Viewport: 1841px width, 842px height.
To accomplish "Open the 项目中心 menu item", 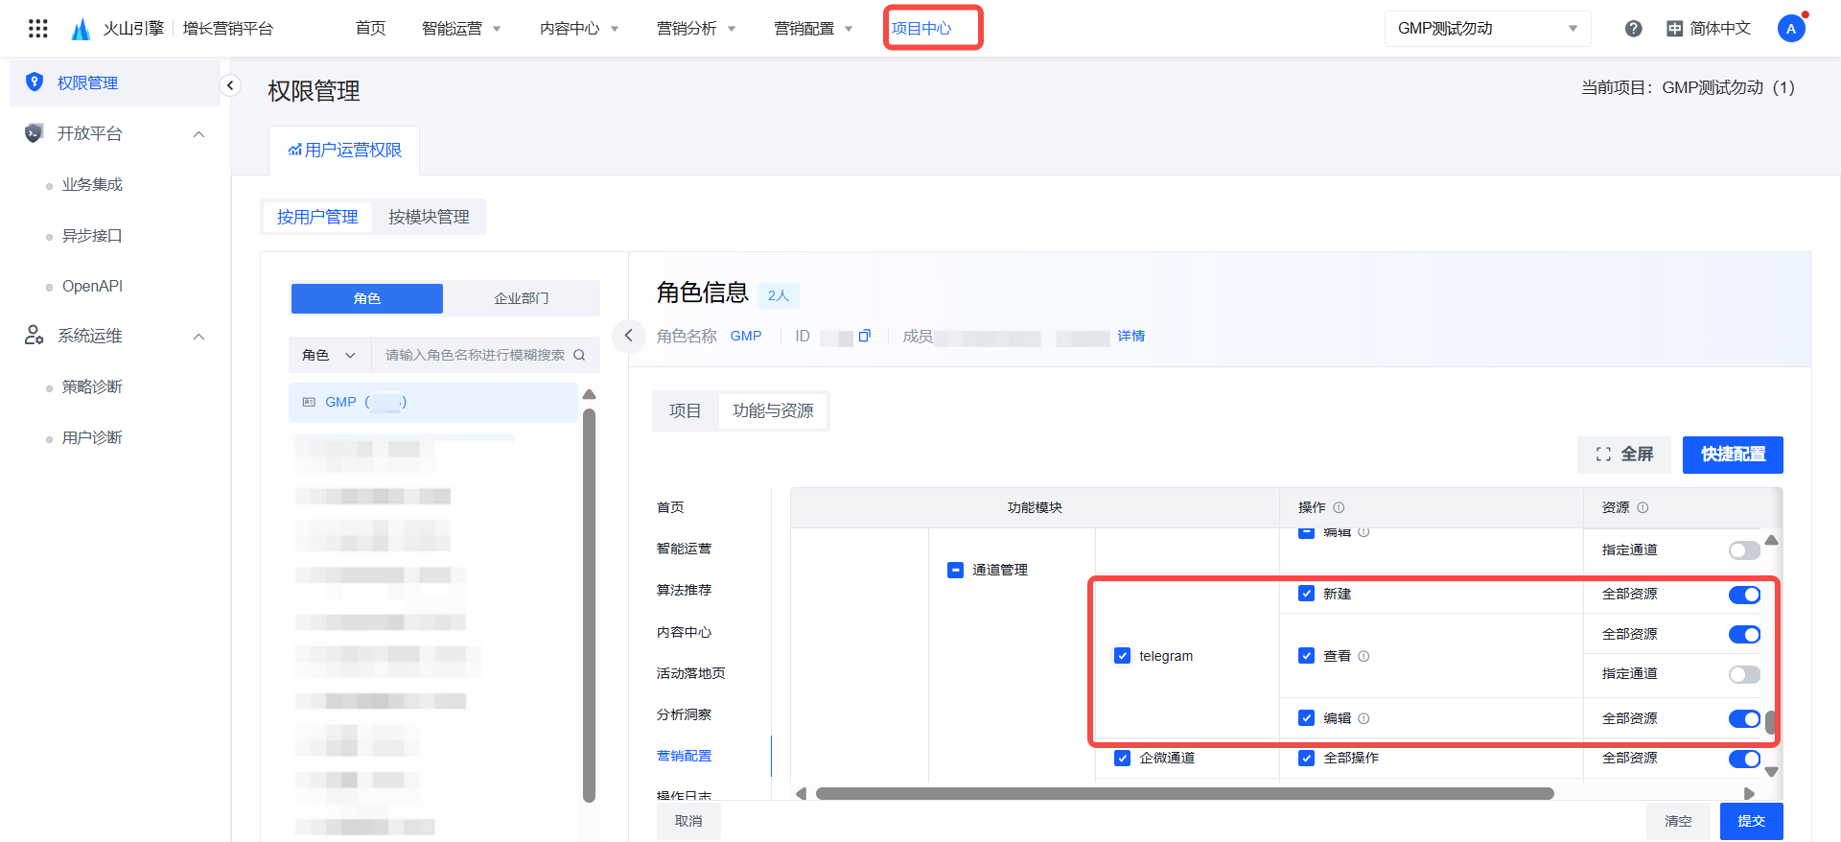I will 921,29.
